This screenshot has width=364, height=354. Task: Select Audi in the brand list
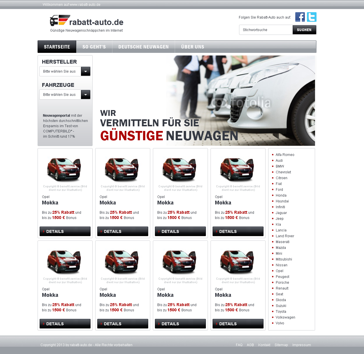tap(279, 161)
